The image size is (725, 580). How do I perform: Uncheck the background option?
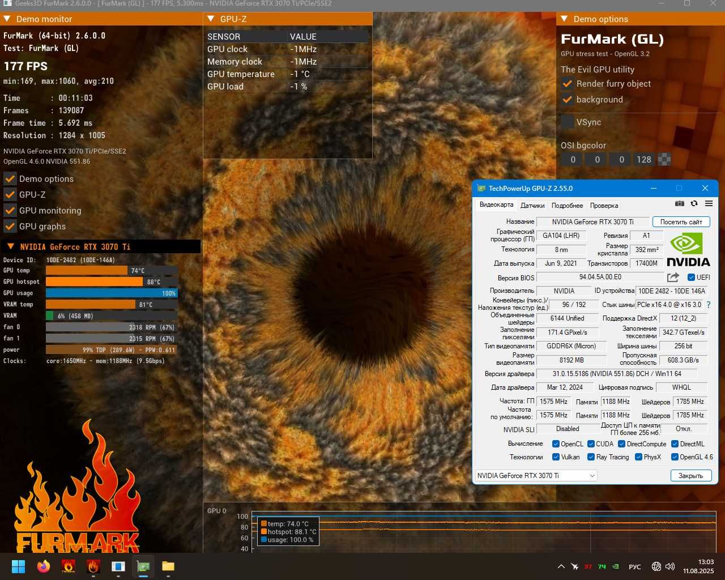(x=567, y=100)
